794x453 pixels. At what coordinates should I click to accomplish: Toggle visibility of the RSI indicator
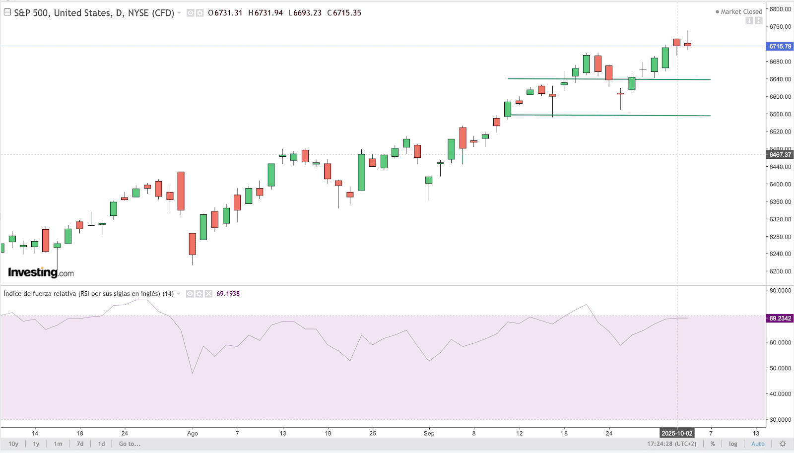click(x=190, y=293)
